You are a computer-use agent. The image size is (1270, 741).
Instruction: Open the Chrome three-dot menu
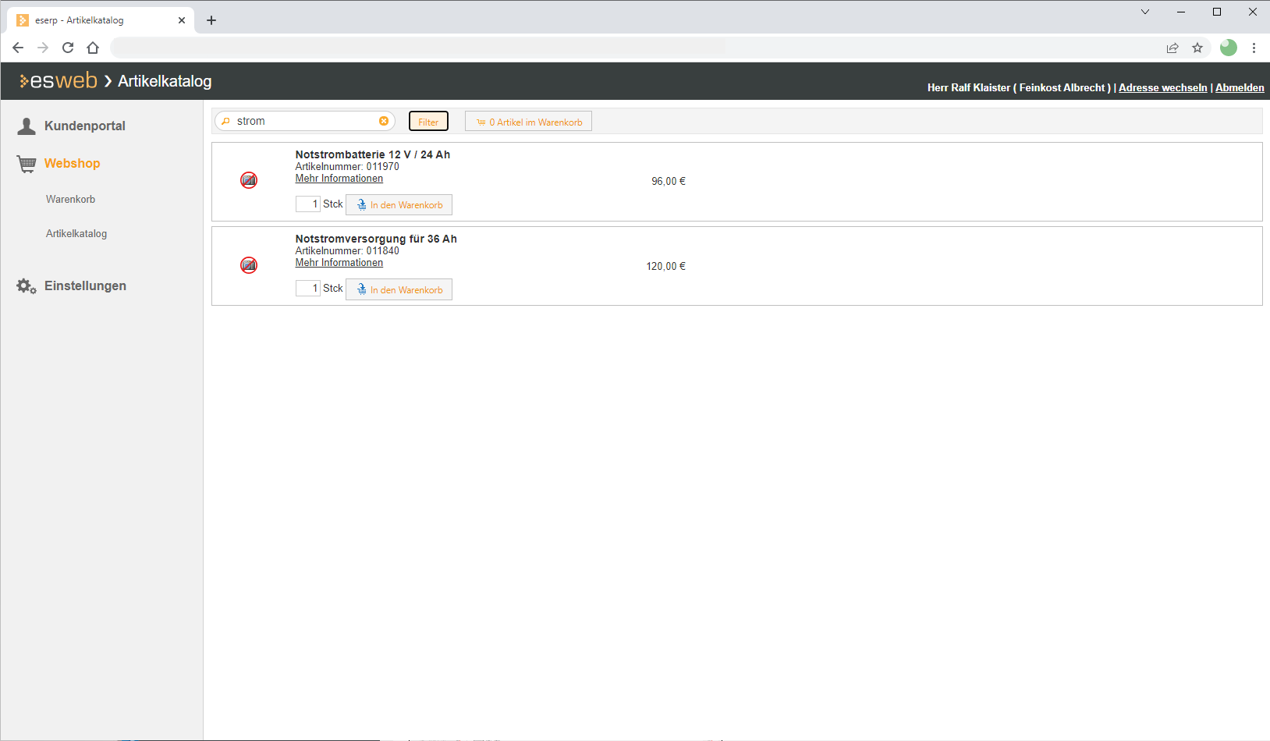pos(1254,48)
